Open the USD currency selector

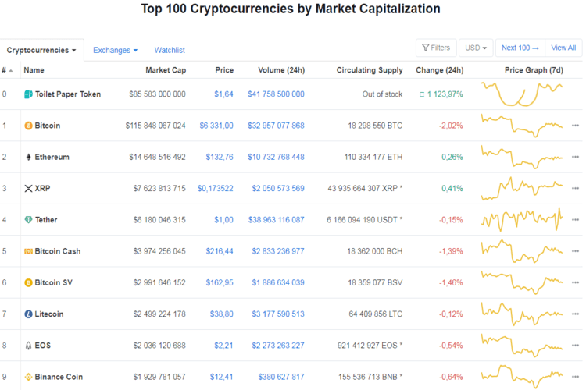pyautogui.click(x=476, y=48)
